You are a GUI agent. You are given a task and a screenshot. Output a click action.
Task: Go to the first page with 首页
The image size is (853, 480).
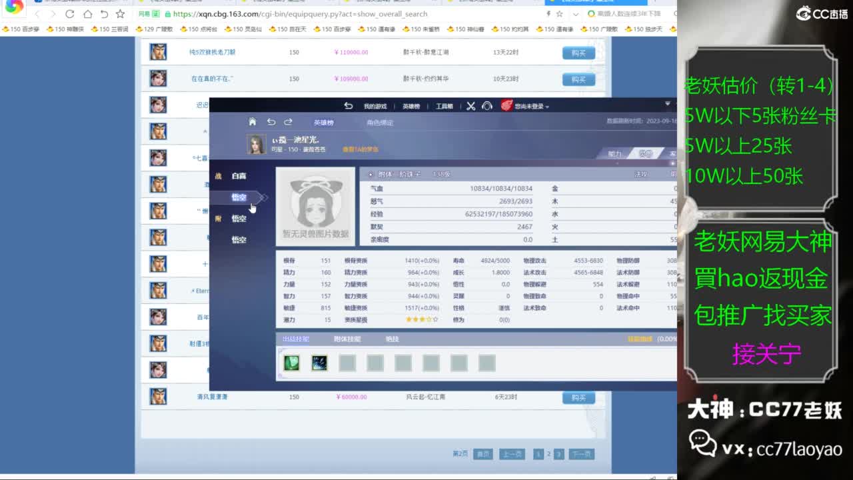[483, 454]
